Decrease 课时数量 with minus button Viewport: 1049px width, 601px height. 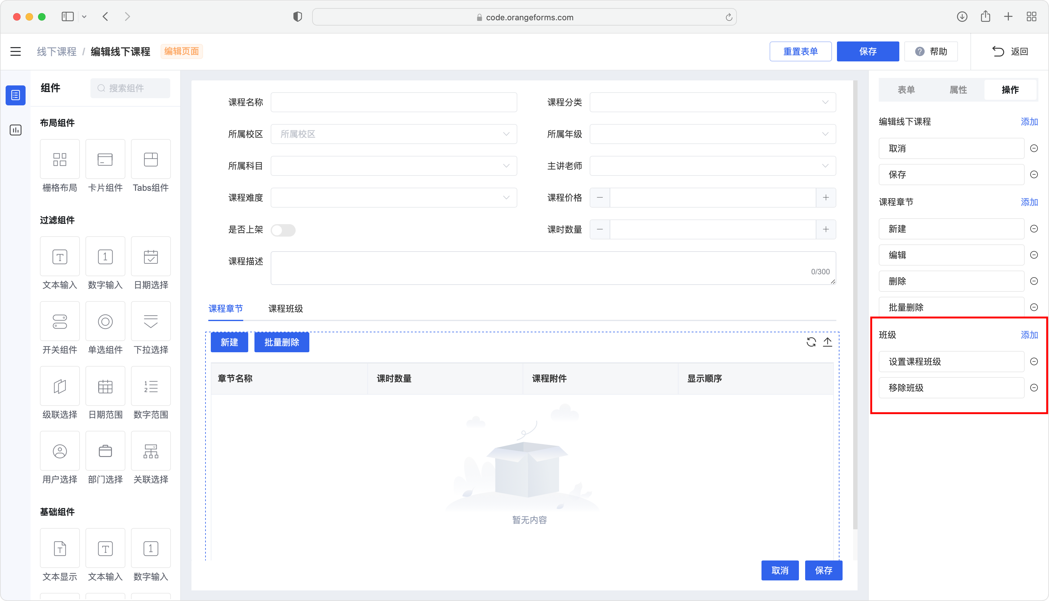click(x=600, y=229)
